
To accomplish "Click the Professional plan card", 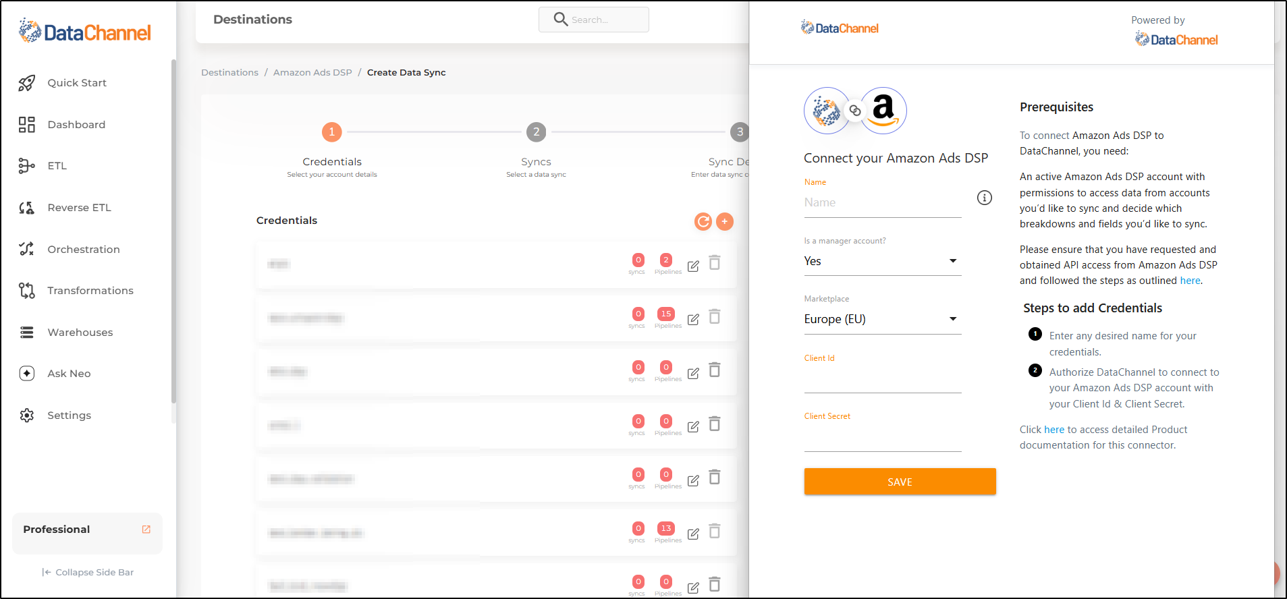I will [87, 533].
